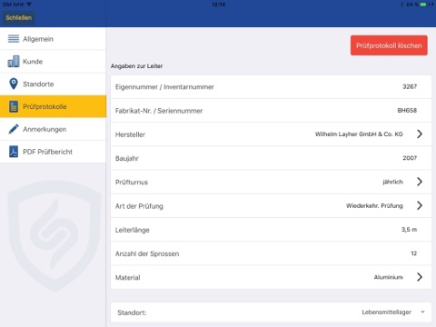Click the Standorte map pin icon
Image resolution: width=436 pixels, height=327 pixels.
coord(14,84)
